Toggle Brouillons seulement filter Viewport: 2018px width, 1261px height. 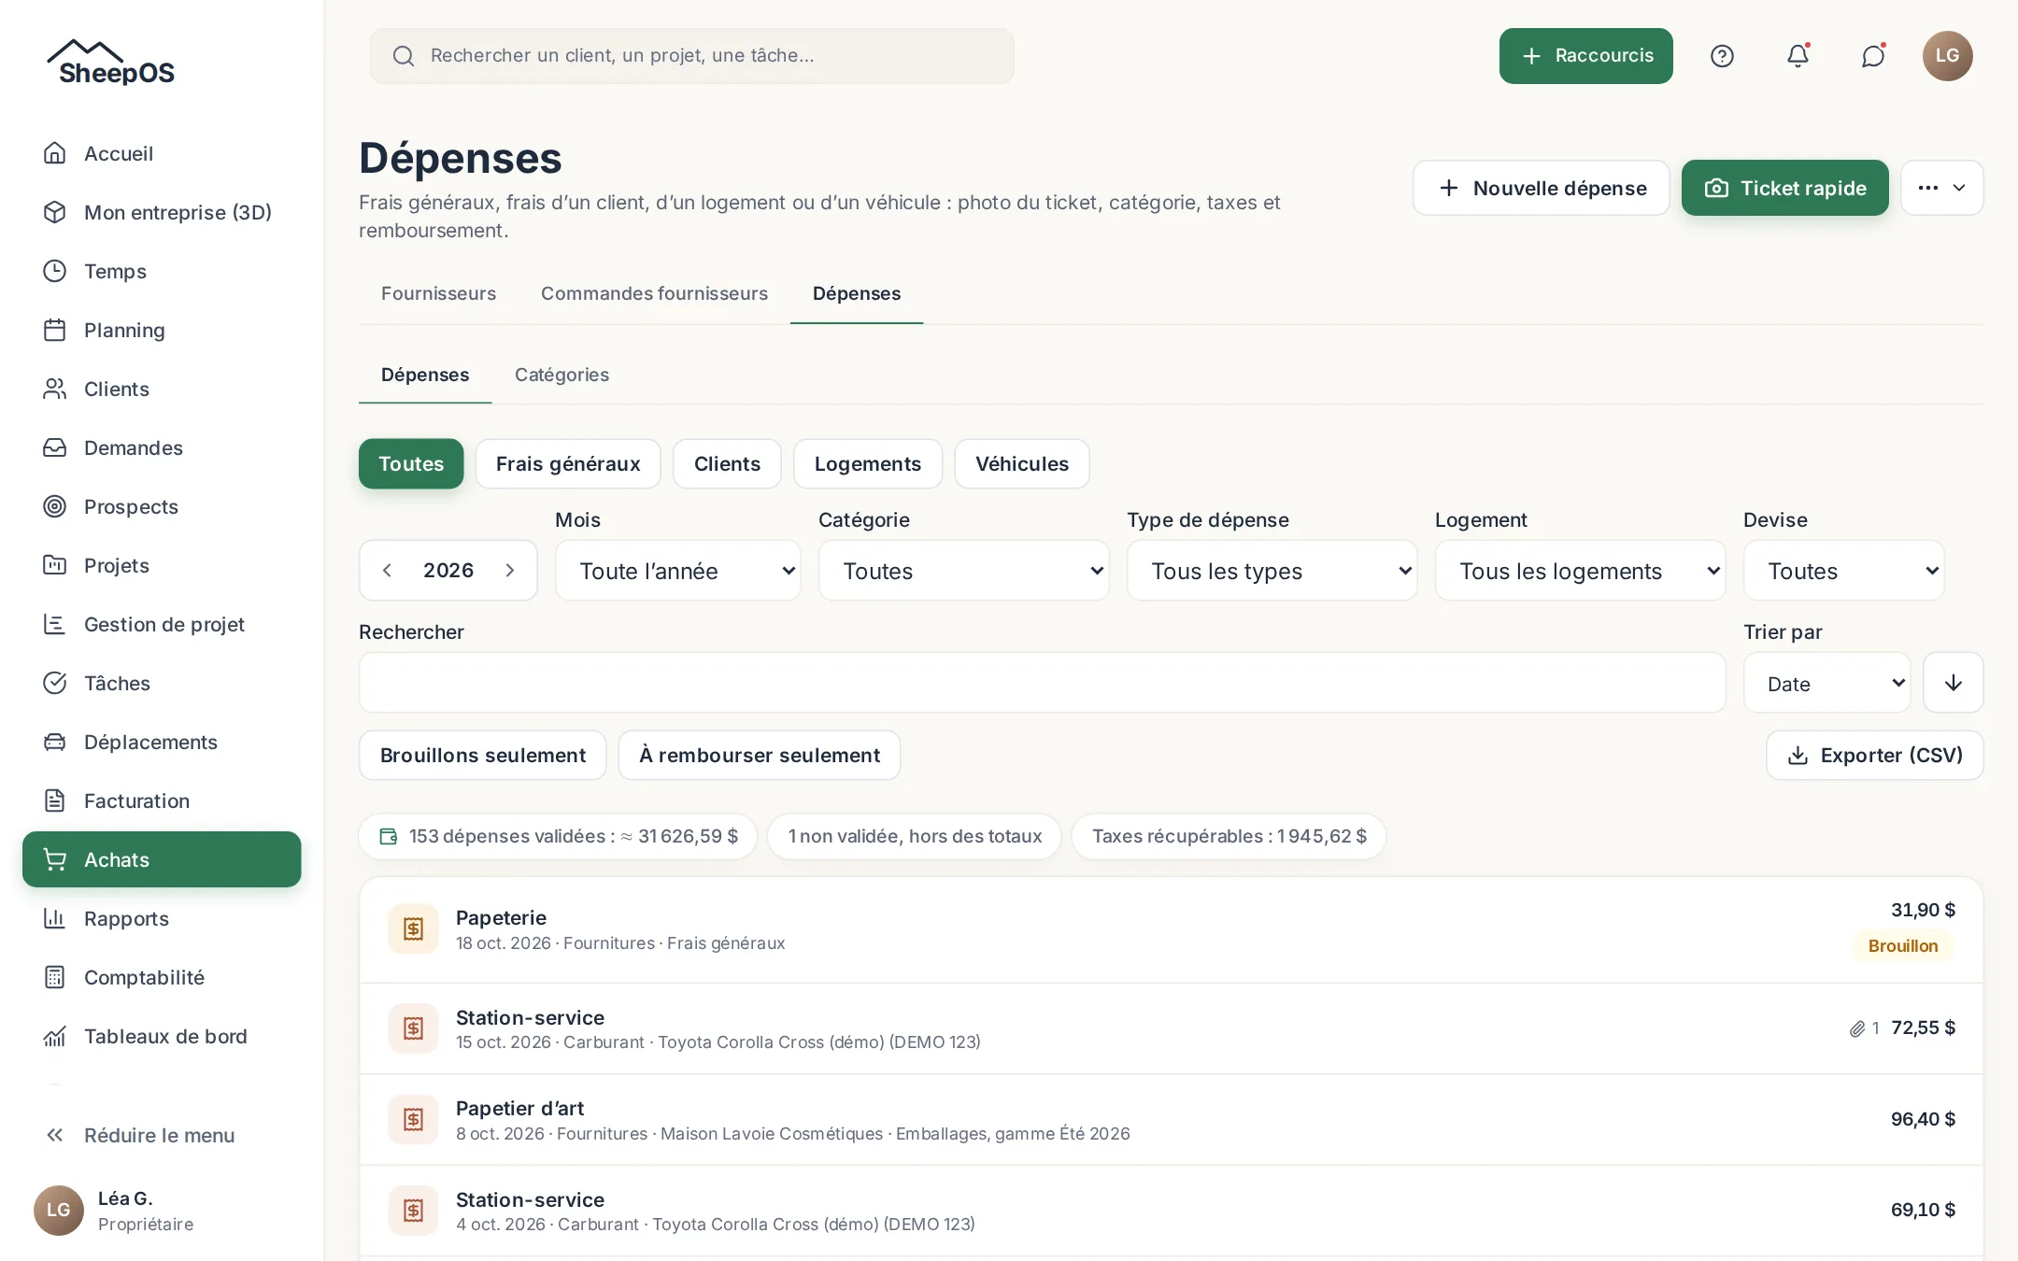coord(483,755)
